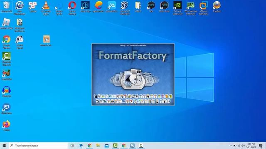
Task: Open GeForce Experience shortcut
Action: pos(177,8)
